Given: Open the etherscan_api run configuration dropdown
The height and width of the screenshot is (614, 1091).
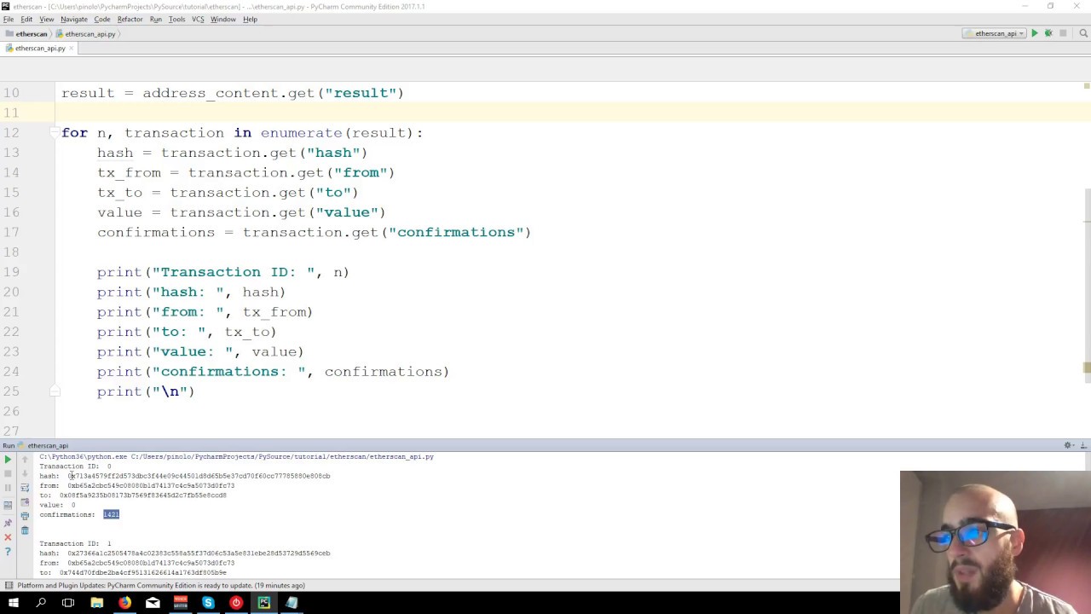Looking at the screenshot, I should click(995, 33).
